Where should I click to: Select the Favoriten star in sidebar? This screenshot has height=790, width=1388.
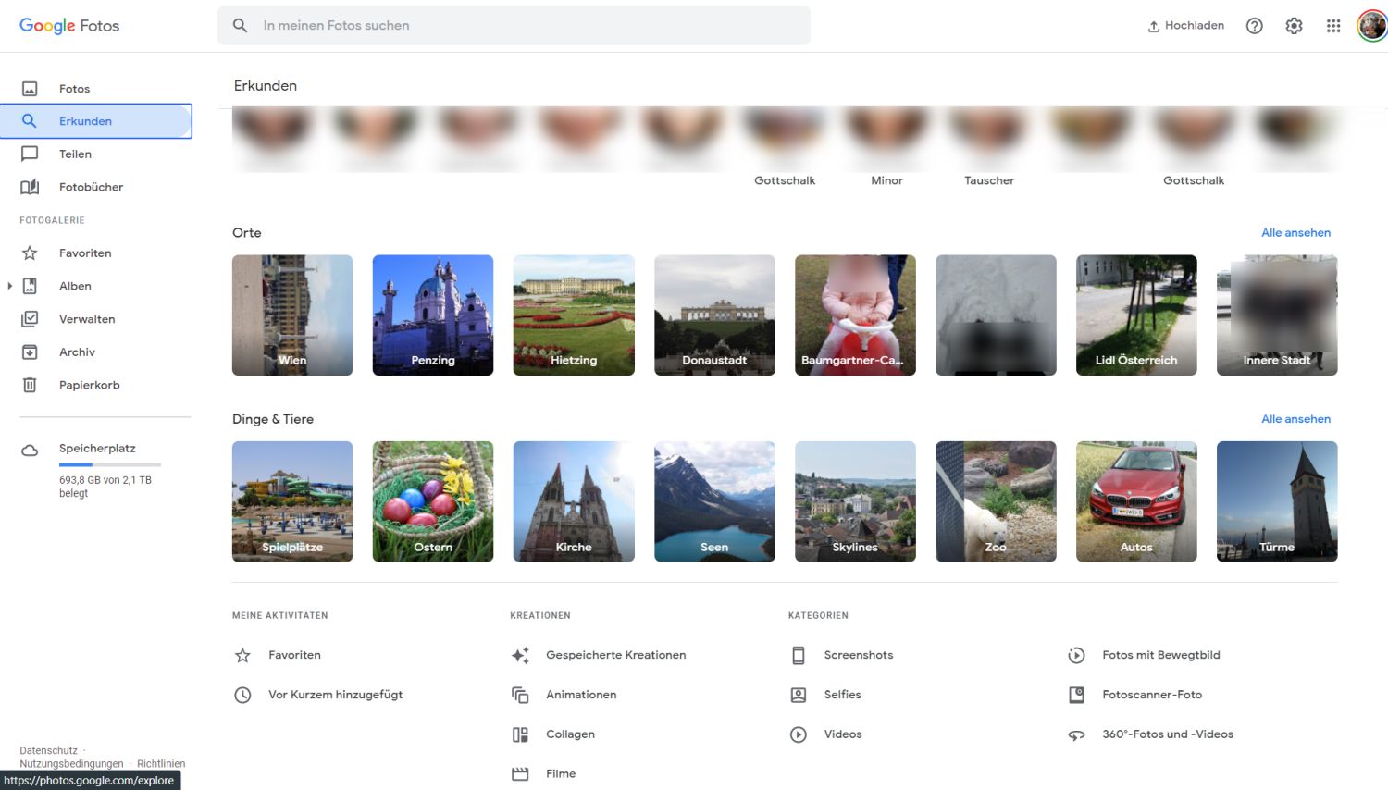pyautogui.click(x=30, y=253)
